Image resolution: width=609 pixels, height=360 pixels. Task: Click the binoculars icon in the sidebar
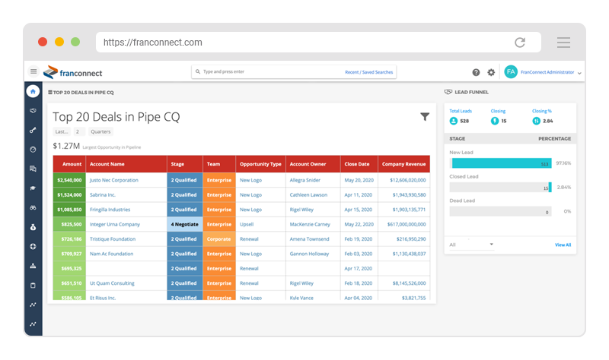pos(33,207)
